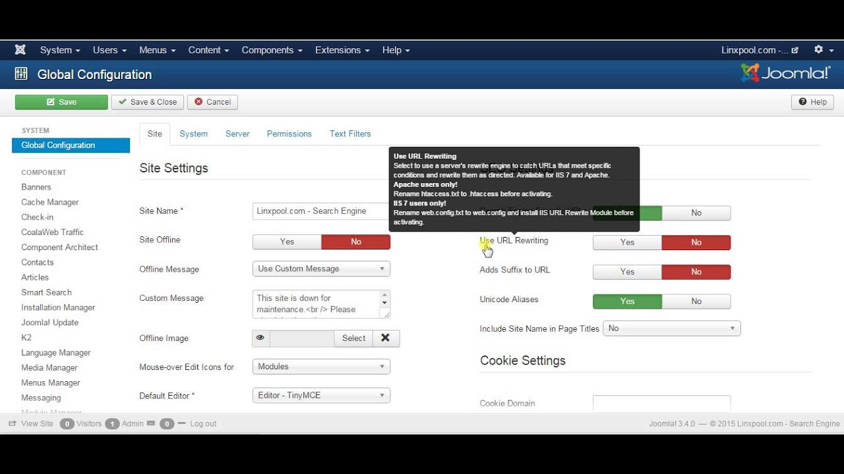Screen dimensions: 844x474
Task: Select No for Search Engine Friendly URLs
Action: pyautogui.click(x=696, y=213)
